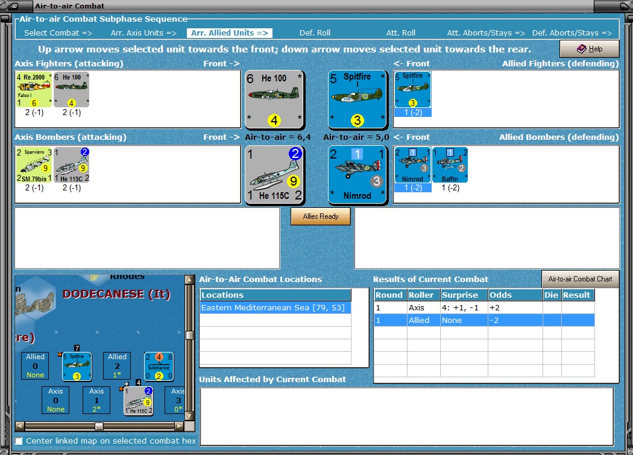The height and width of the screenshot is (455, 633).
Task: Go to Select Combat subphase
Action: (58, 33)
